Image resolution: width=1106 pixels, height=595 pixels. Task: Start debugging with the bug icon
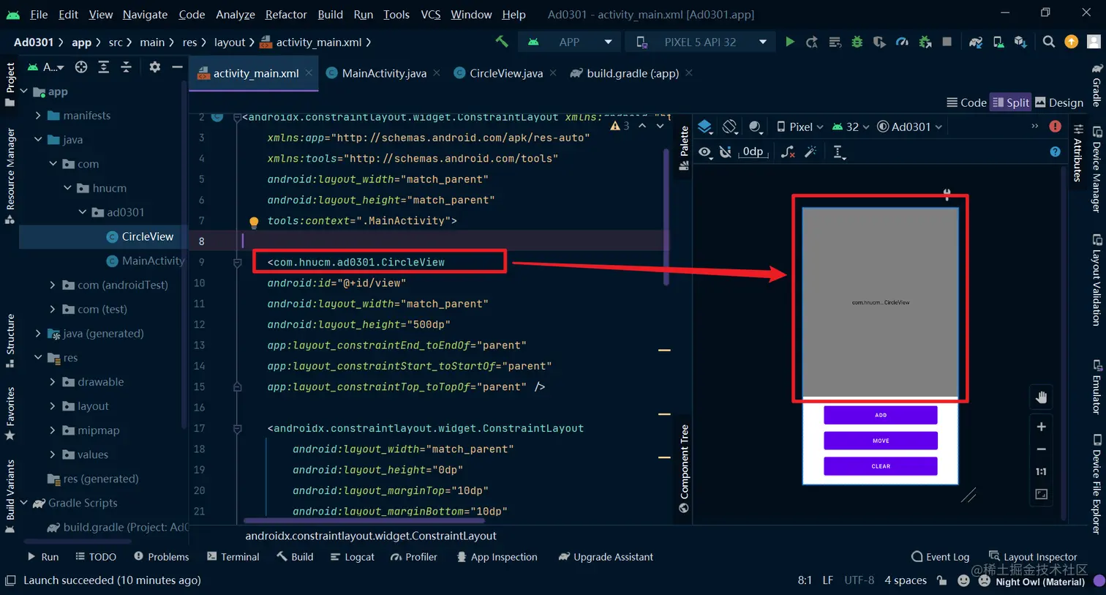tap(857, 42)
